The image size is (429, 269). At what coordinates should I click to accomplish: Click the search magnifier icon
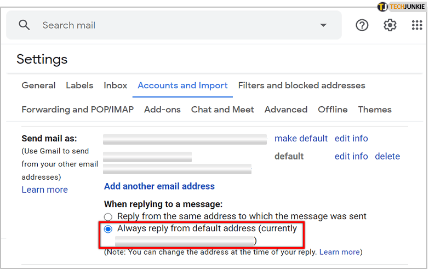coord(24,25)
